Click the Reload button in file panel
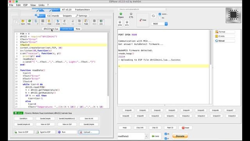The height and width of the screenshot is (141, 250). point(225,41)
